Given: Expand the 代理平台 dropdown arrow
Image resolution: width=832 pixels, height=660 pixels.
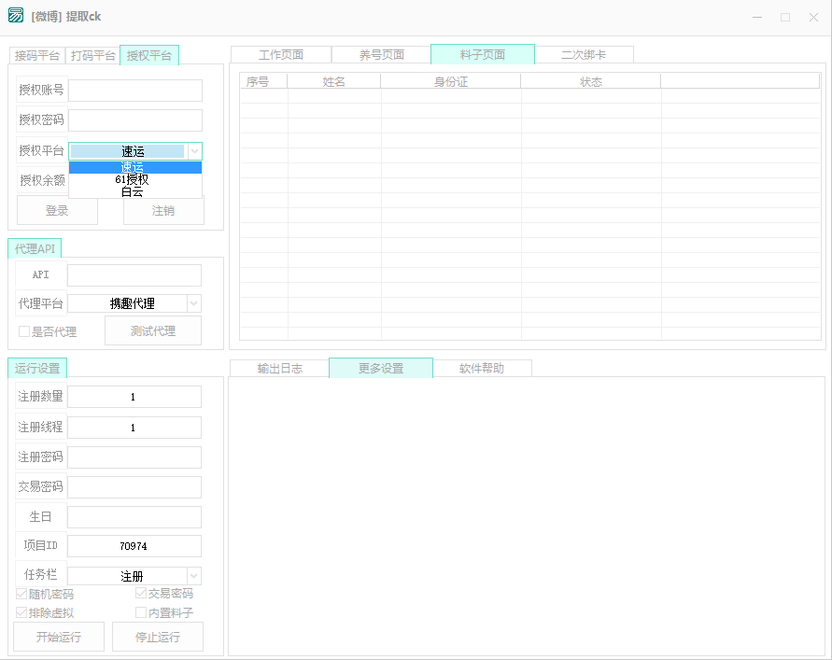Looking at the screenshot, I should coord(193,303).
